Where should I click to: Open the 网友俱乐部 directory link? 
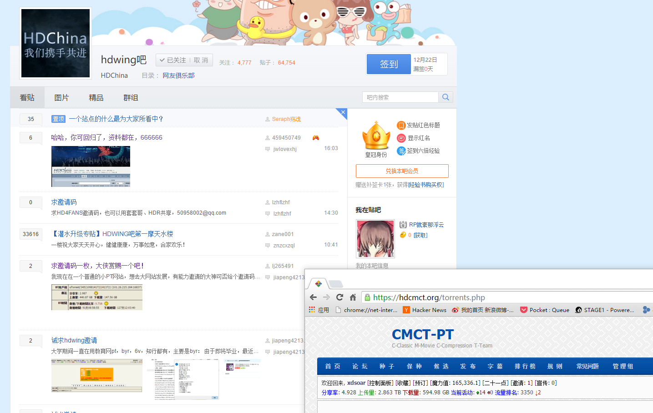click(x=178, y=76)
